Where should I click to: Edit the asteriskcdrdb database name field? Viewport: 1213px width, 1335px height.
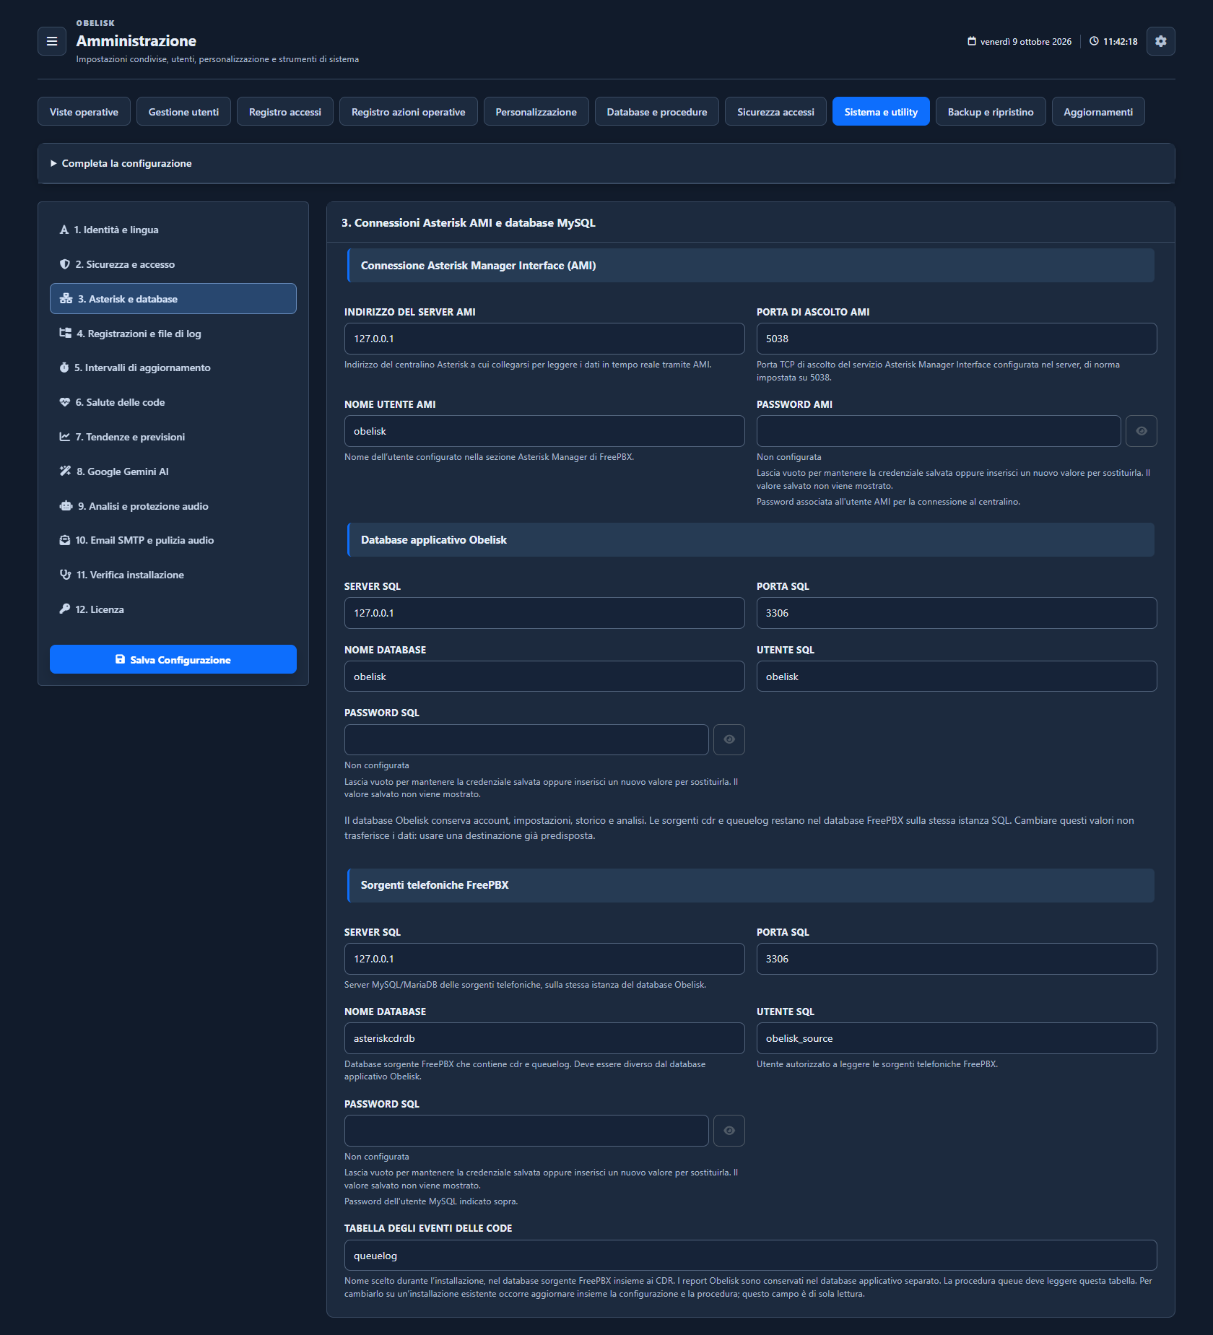point(544,1038)
